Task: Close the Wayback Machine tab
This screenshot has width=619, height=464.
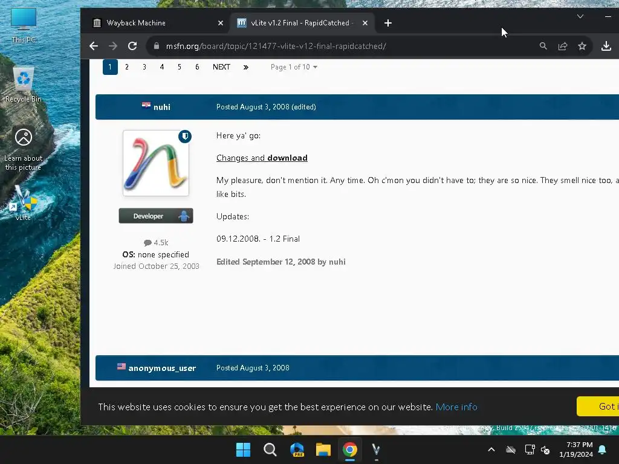Action: tap(221, 23)
